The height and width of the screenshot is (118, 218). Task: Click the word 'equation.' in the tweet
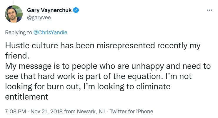tap(145, 76)
